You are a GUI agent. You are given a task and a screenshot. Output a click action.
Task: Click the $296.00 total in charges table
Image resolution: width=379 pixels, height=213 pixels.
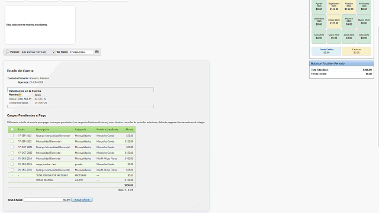pyautogui.click(x=129, y=185)
